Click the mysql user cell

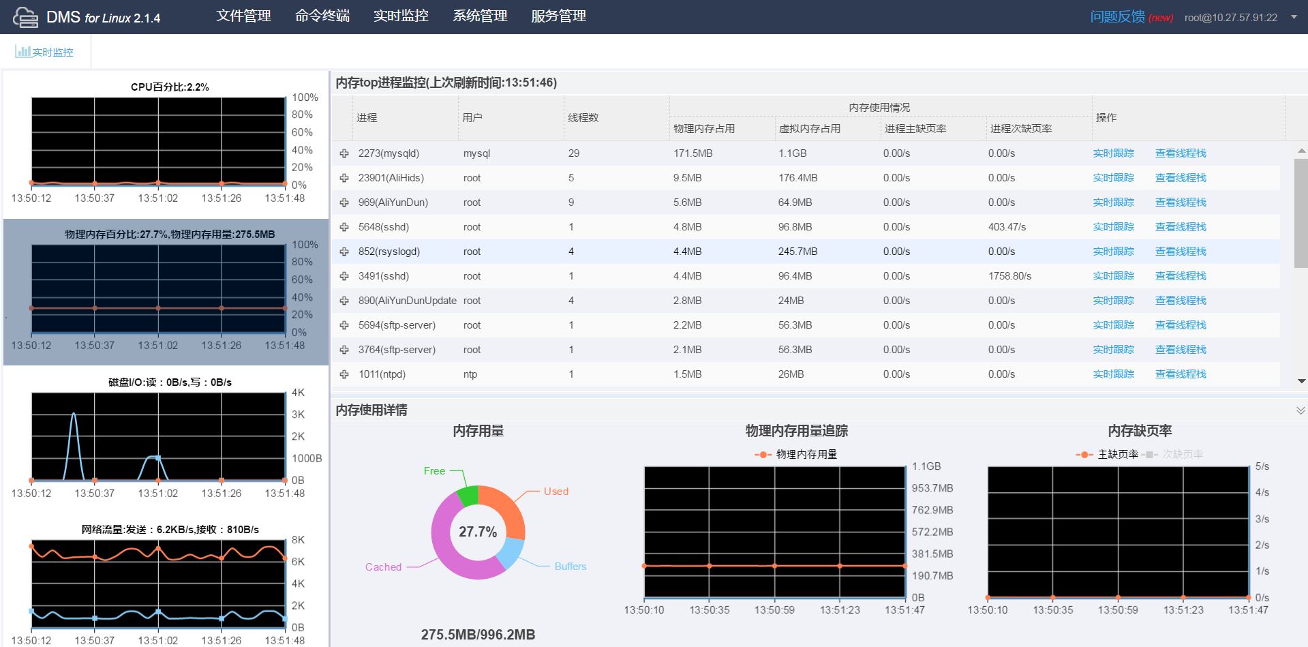[476, 153]
